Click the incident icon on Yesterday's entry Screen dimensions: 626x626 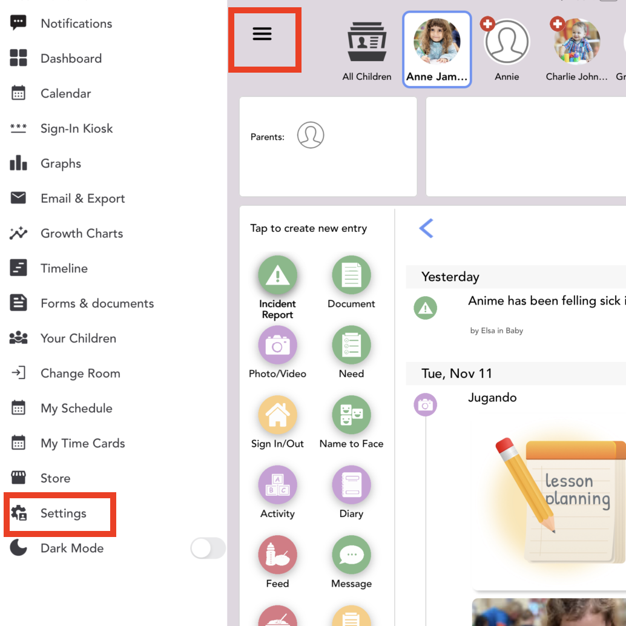[425, 308]
